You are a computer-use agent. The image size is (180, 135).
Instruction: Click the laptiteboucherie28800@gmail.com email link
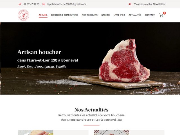(x=67, y=4)
